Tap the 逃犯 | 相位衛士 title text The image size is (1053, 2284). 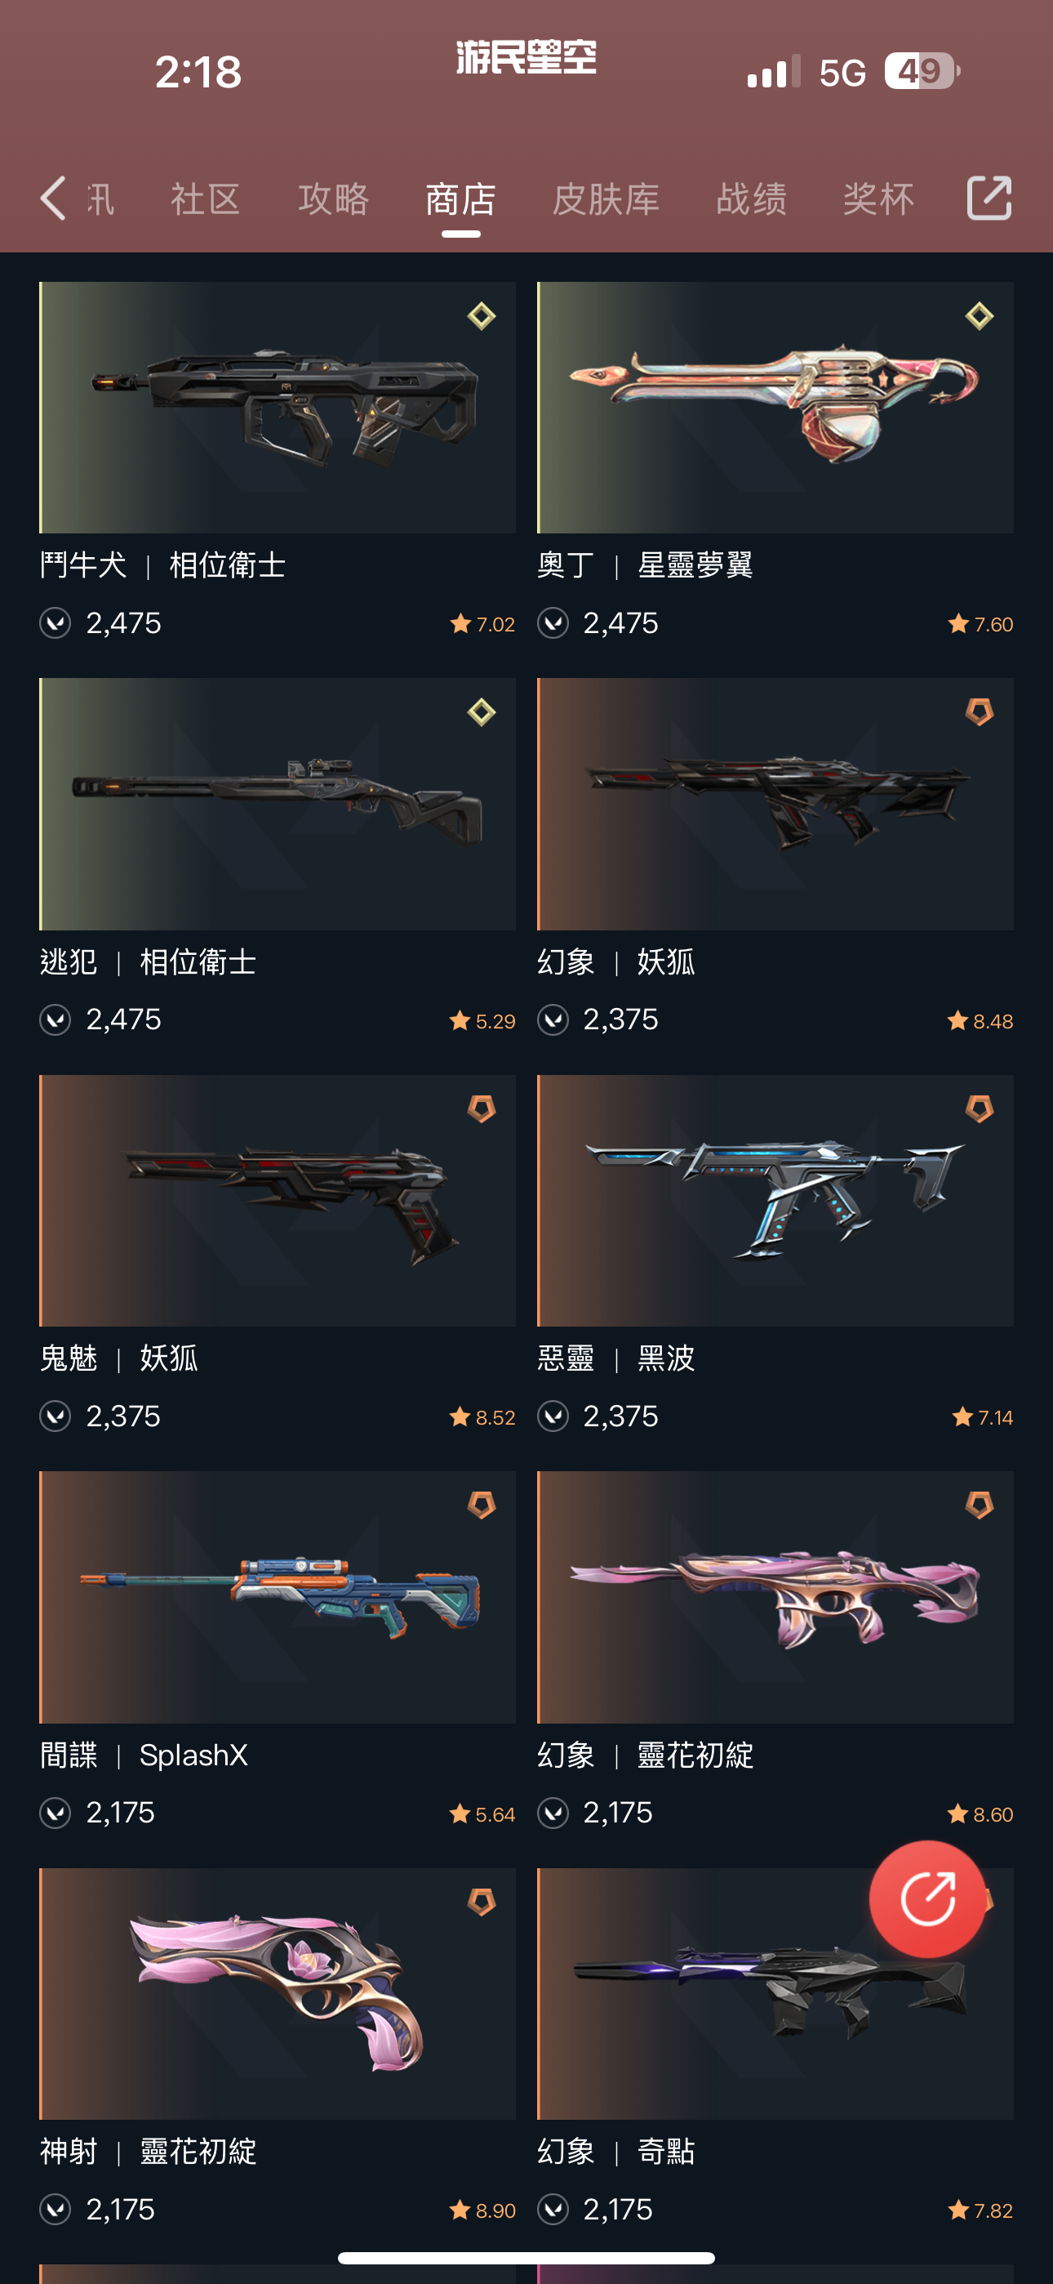coord(148,962)
